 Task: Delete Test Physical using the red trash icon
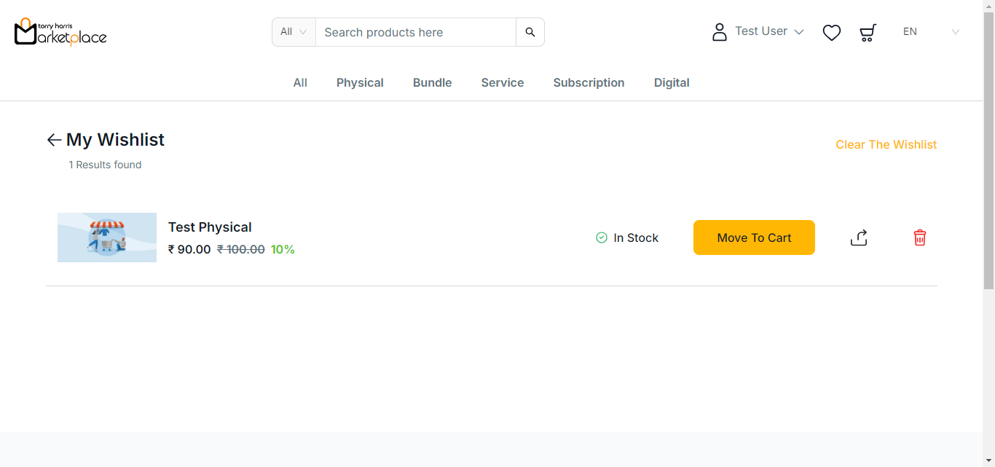pyautogui.click(x=919, y=238)
